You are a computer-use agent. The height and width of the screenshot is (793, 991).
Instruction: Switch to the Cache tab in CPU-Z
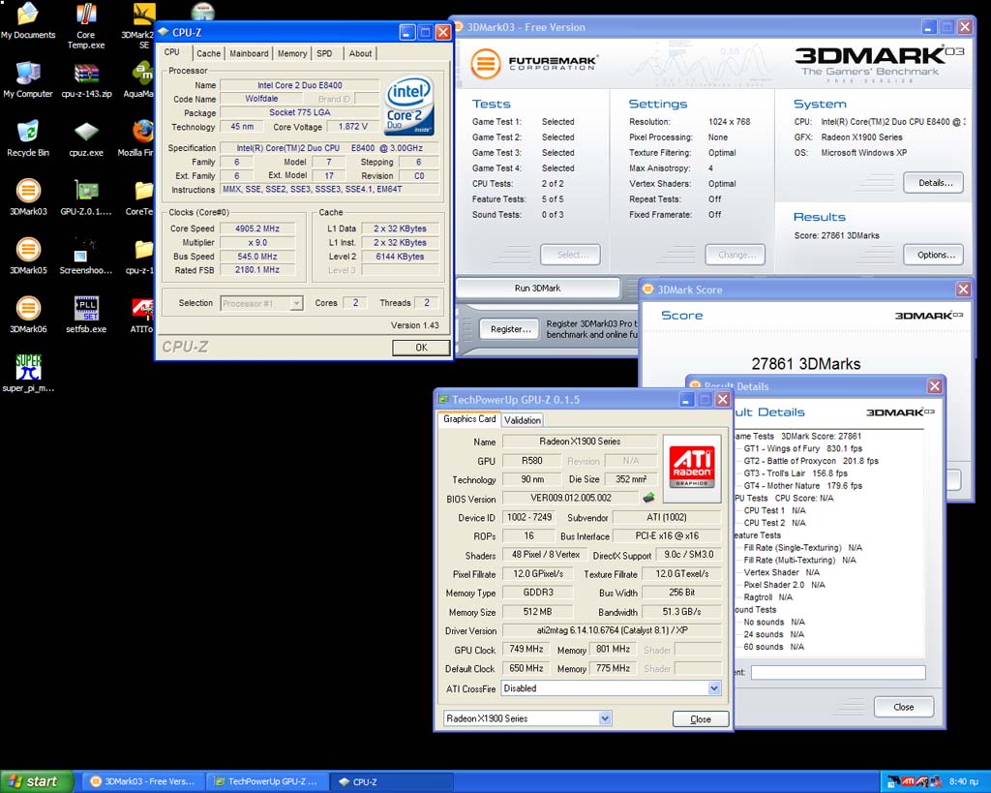pos(208,54)
